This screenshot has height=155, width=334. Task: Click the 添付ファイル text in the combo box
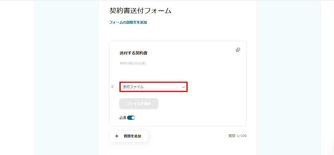(133, 87)
